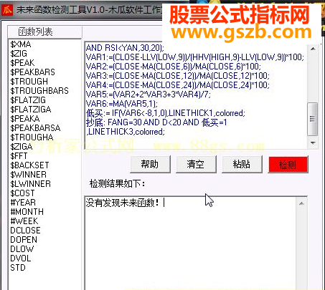Click the VAR3 formula line
This screenshot has width=325, height=290.
[178, 76]
